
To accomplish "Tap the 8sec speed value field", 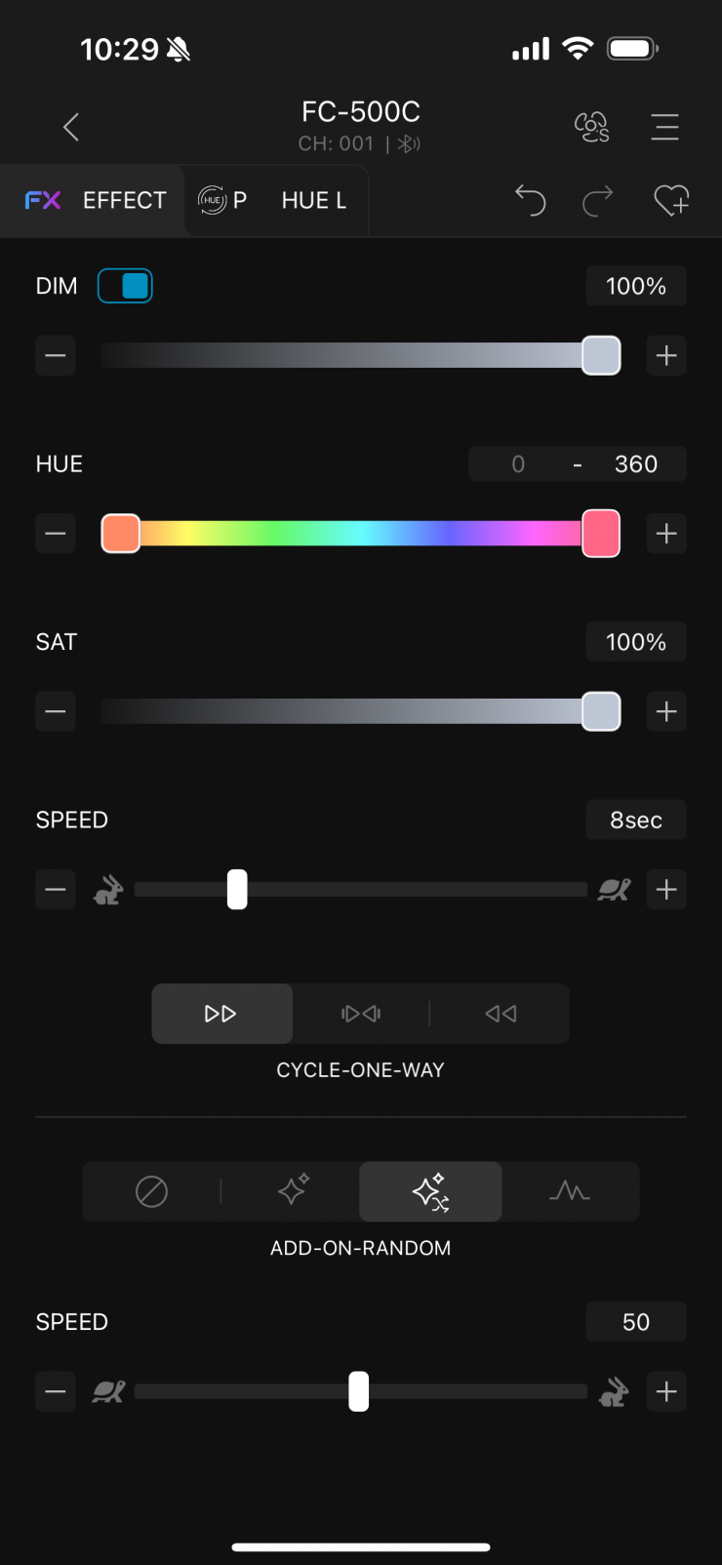I will [636, 820].
